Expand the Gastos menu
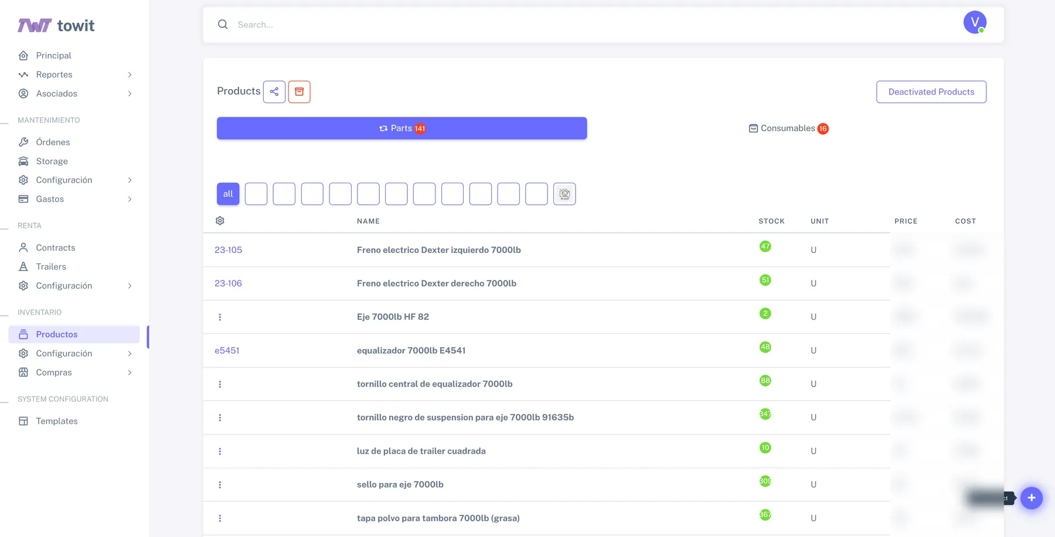1055x537 pixels. click(x=74, y=199)
